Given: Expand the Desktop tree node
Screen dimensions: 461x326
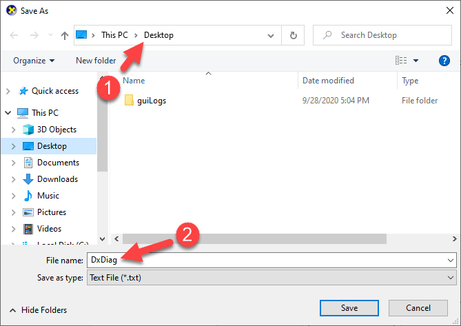Looking at the screenshot, I should tap(13, 146).
